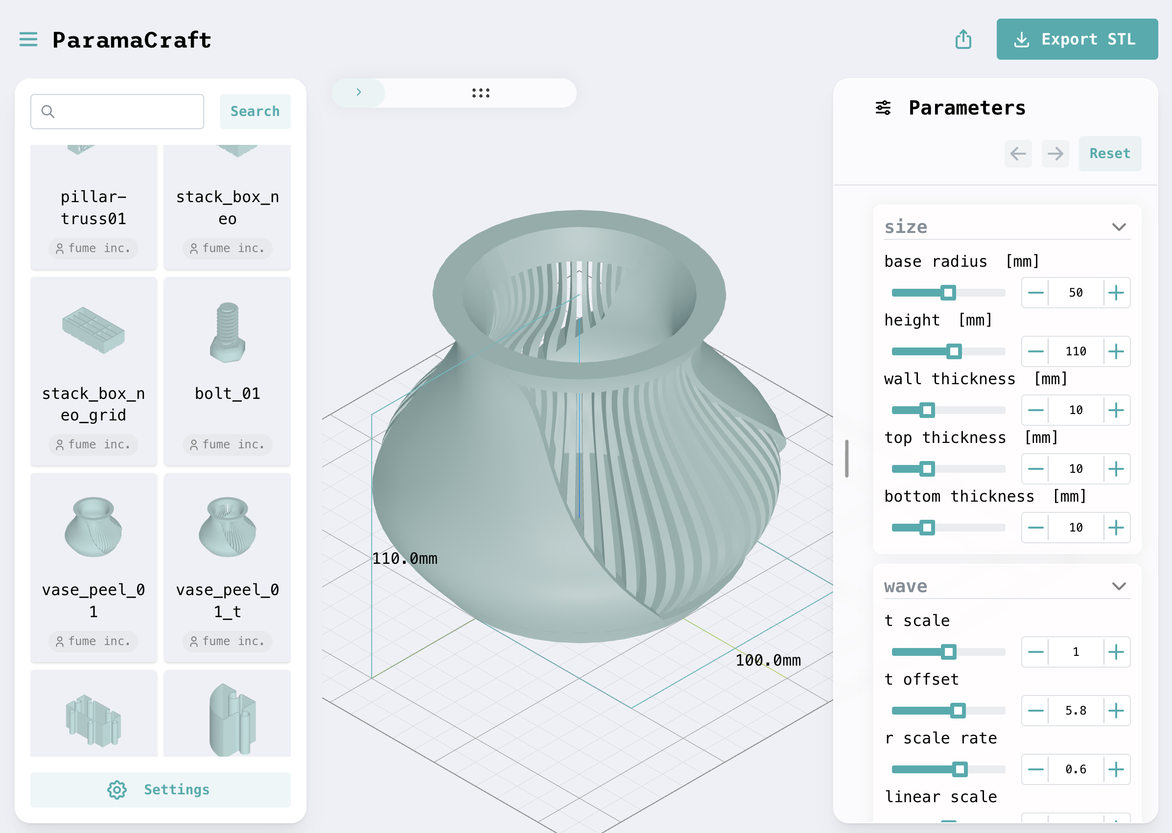Click the toolbar drag handle dots
Viewport: 1172px width, 833px height.
[x=480, y=93]
